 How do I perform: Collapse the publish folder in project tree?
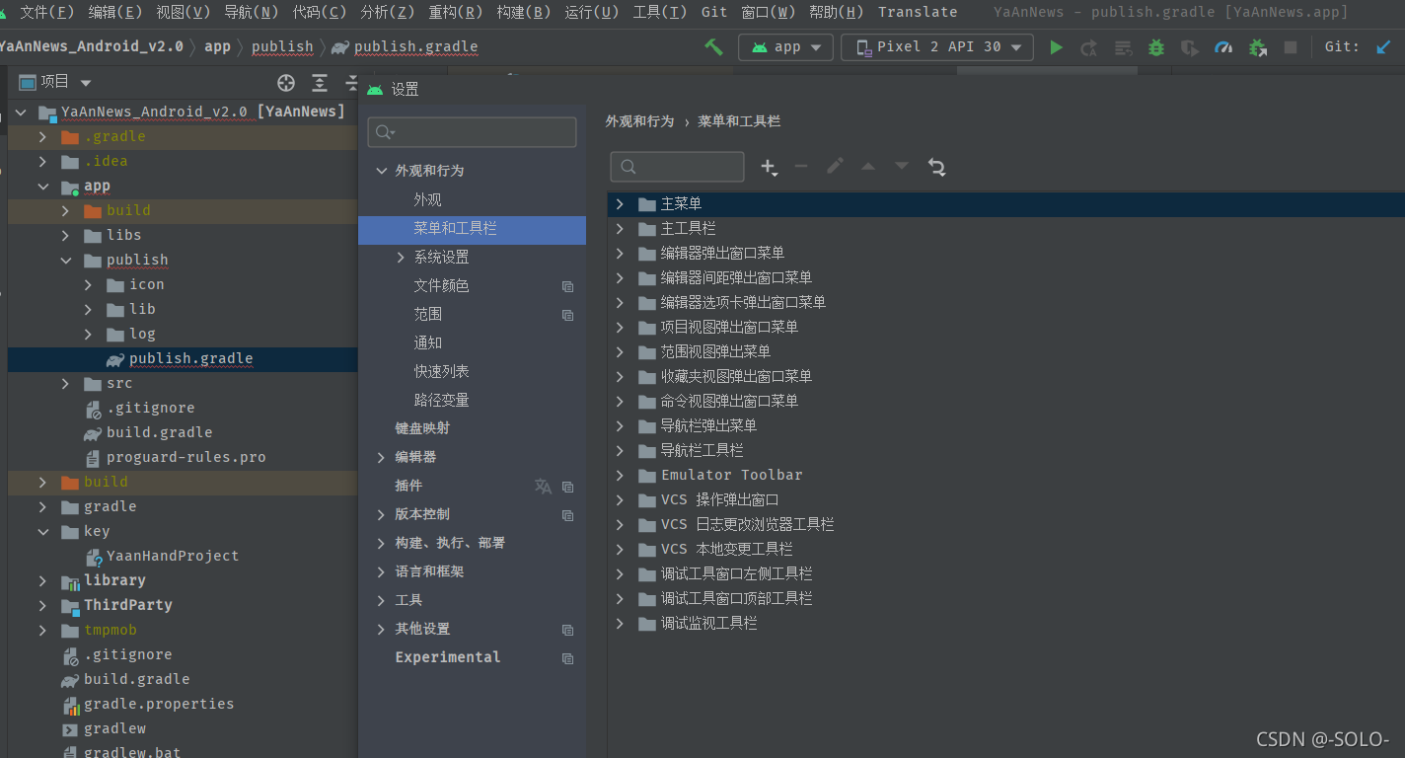pos(66,261)
